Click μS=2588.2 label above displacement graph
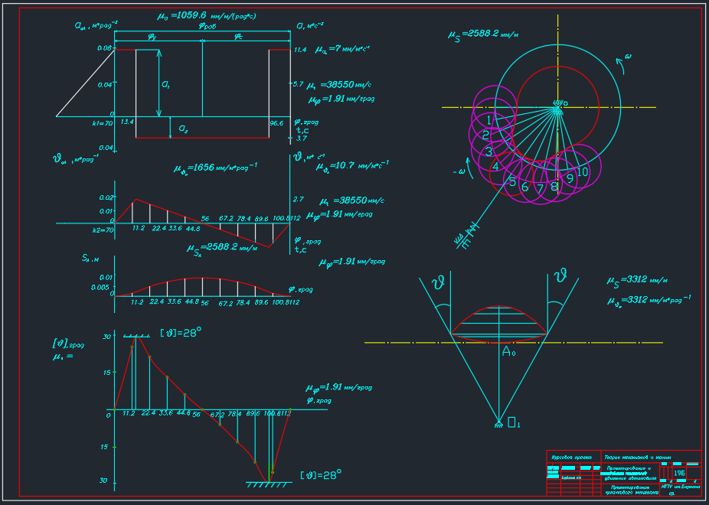 (222, 248)
